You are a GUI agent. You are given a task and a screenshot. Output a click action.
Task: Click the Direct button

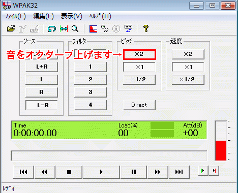coord(139,105)
